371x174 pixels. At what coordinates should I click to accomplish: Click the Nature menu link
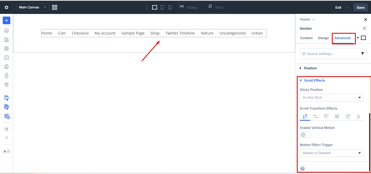[x=207, y=33]
